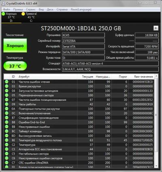Viewport: 162px width, 172px height.
Task: Click raw value 0000271F0025
Action: tap(143, 140)
